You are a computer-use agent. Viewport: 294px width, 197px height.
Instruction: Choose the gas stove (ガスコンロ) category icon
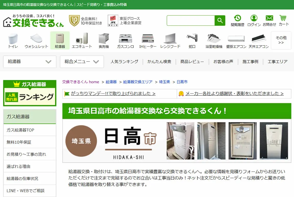pyautogui.click(x=125, y=41)
